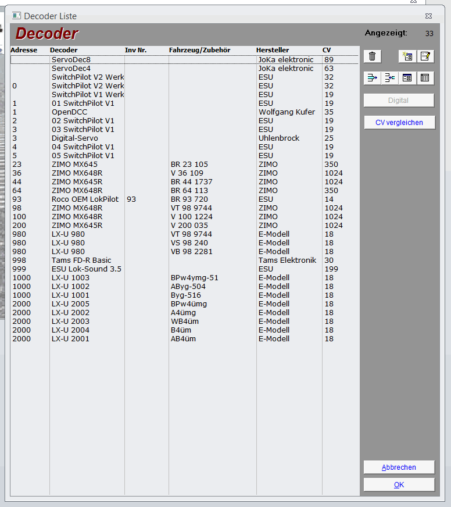Viewport: 451px width, 507px height.
Task: Select the 03 SwitchPilot V1 row
Action: (185, 130)
